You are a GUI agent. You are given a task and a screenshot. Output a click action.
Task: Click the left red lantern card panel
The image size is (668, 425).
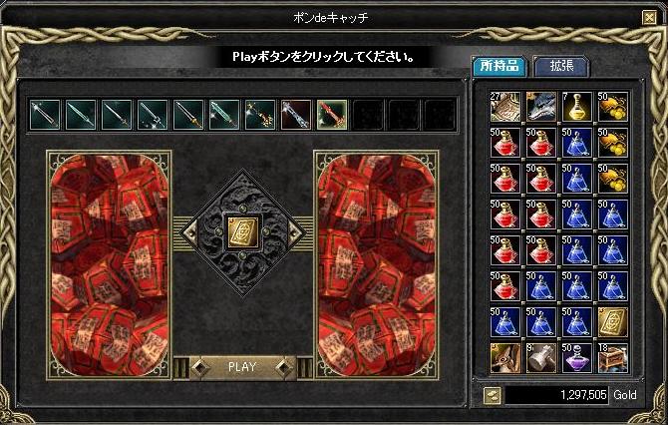point(109,264)
